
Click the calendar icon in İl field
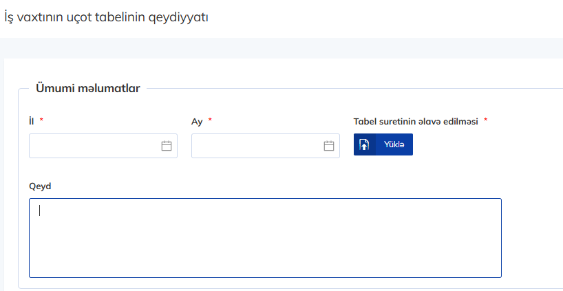[x=166, y=146]
